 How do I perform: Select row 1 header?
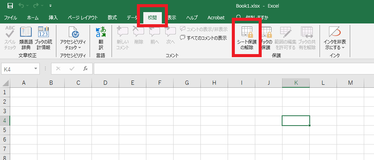5,92
